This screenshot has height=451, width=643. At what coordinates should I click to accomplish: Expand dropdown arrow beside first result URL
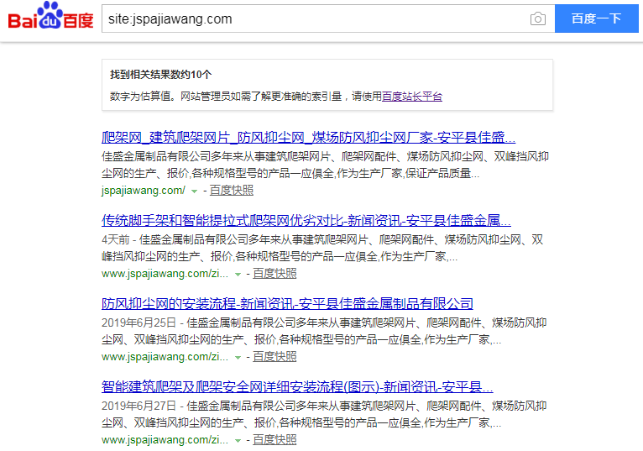[x=194, y=191]
